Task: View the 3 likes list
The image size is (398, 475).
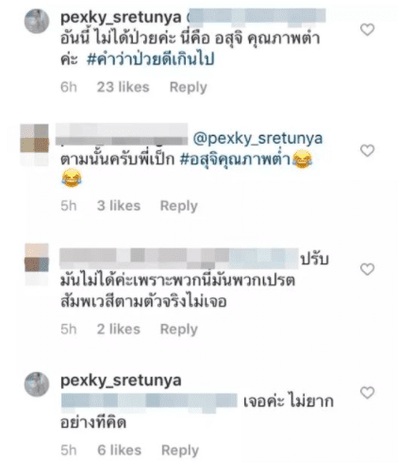Action: pos(119,206)
